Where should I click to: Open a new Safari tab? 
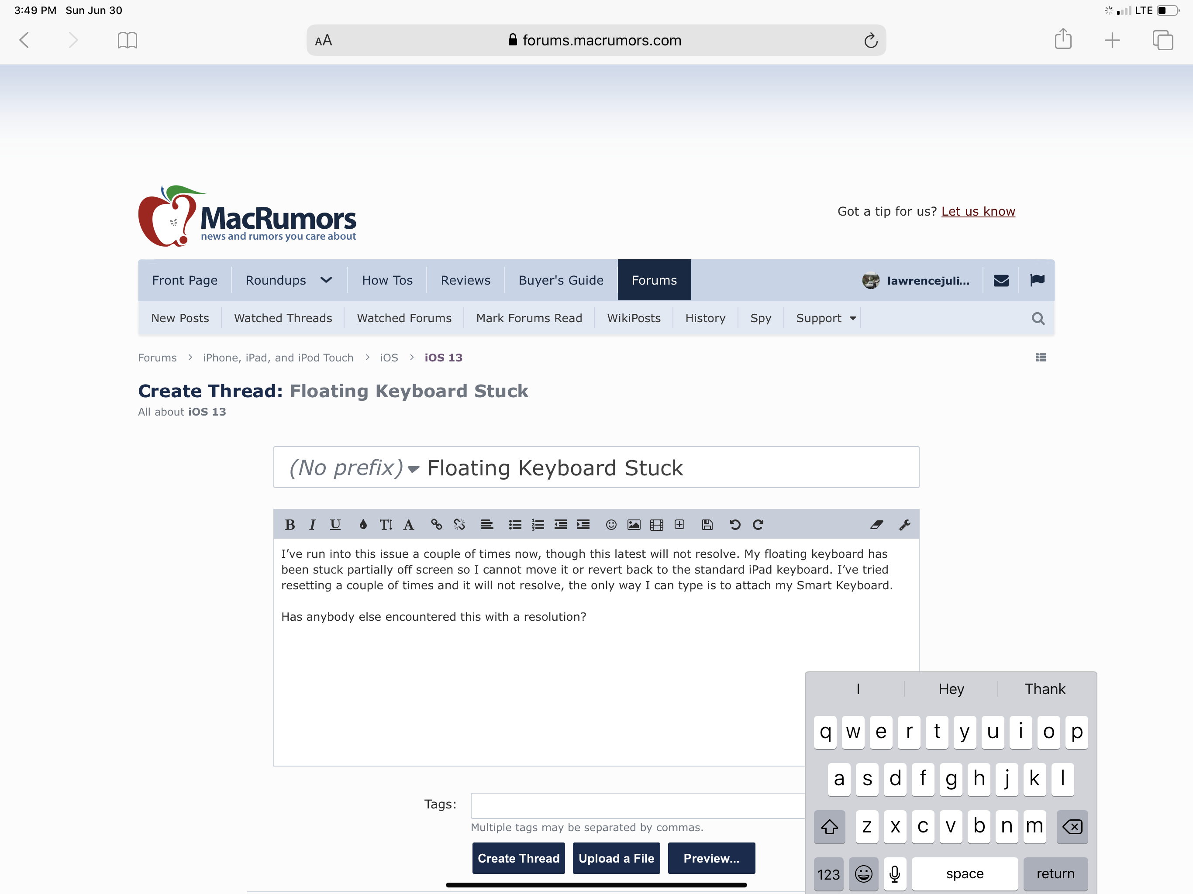click(1112, 41)
